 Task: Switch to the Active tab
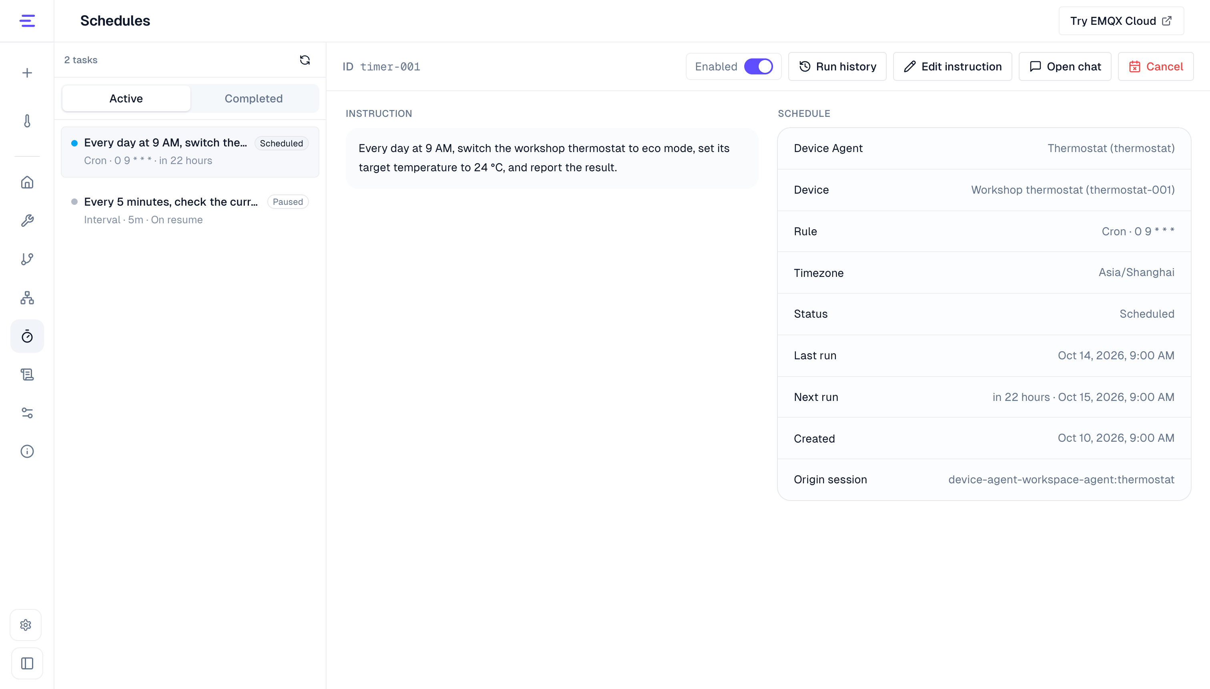click(x=126, y=98)
